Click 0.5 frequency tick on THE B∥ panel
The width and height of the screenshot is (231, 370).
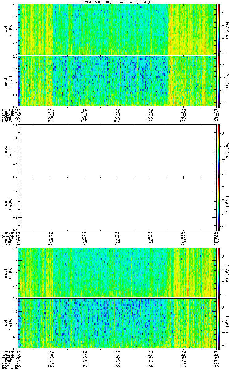coord(15,336)
